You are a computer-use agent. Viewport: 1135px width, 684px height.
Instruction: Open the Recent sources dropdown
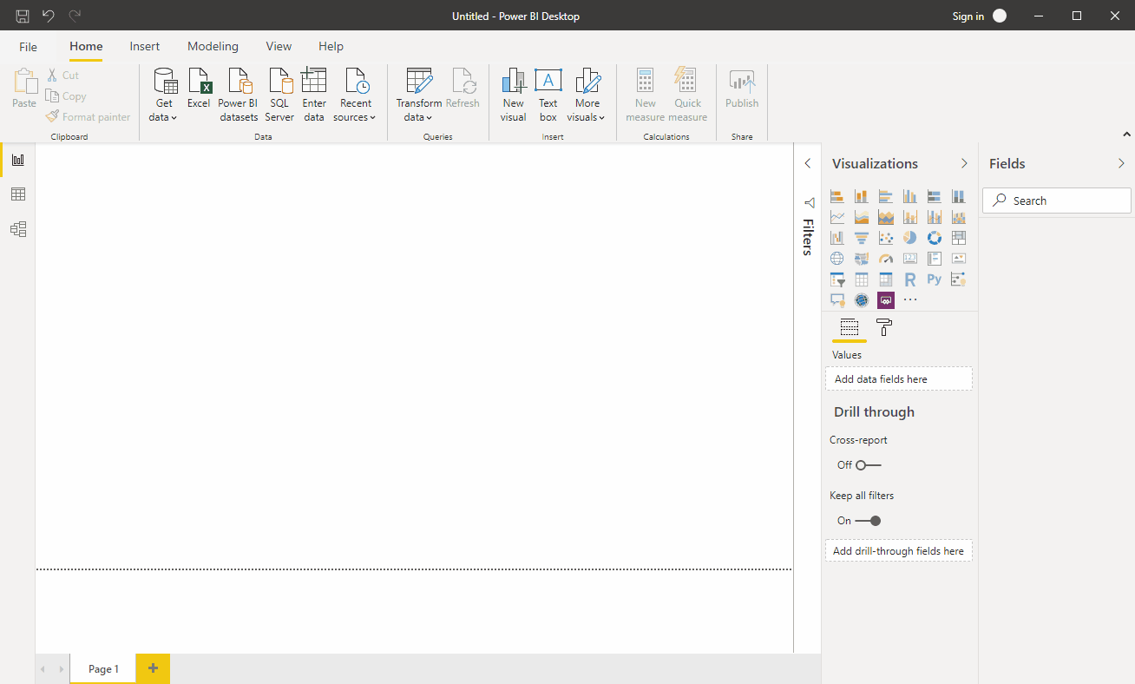click(355, 96)
